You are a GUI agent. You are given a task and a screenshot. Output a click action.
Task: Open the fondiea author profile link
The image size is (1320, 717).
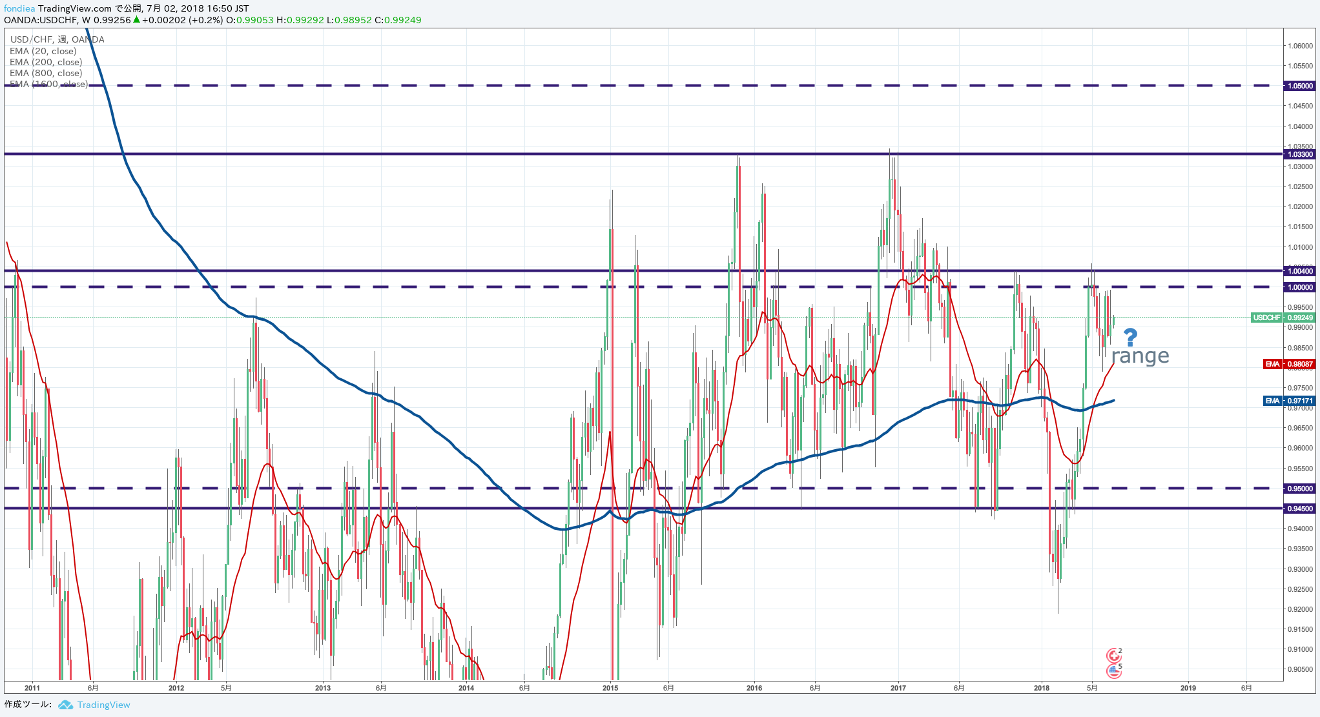click(x=19, y=8)
